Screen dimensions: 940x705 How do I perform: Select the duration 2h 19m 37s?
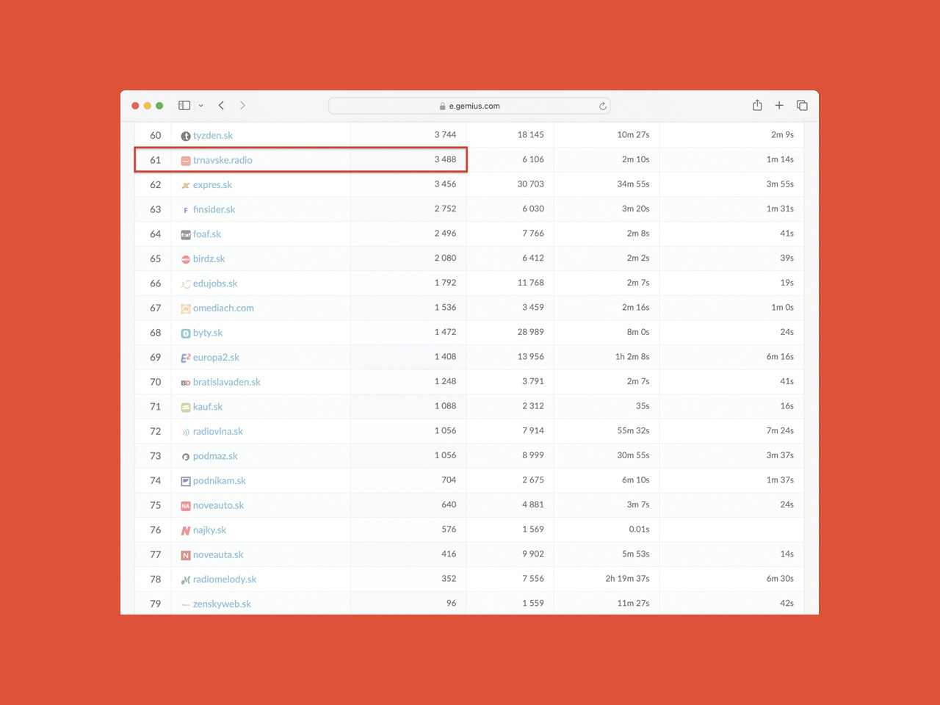[627, 579]
